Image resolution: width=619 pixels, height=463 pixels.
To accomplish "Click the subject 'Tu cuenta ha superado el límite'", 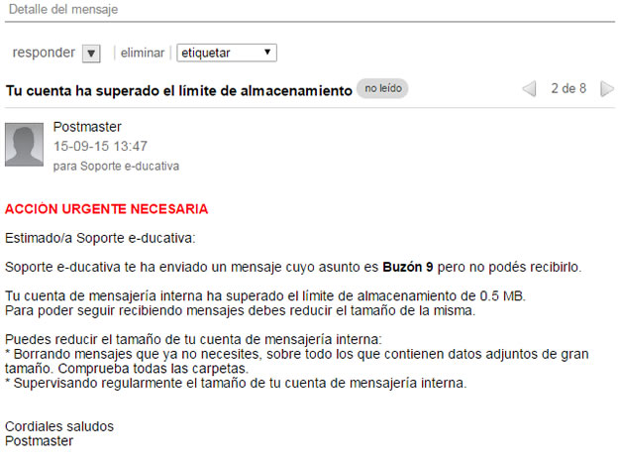I will pos(179,91).
